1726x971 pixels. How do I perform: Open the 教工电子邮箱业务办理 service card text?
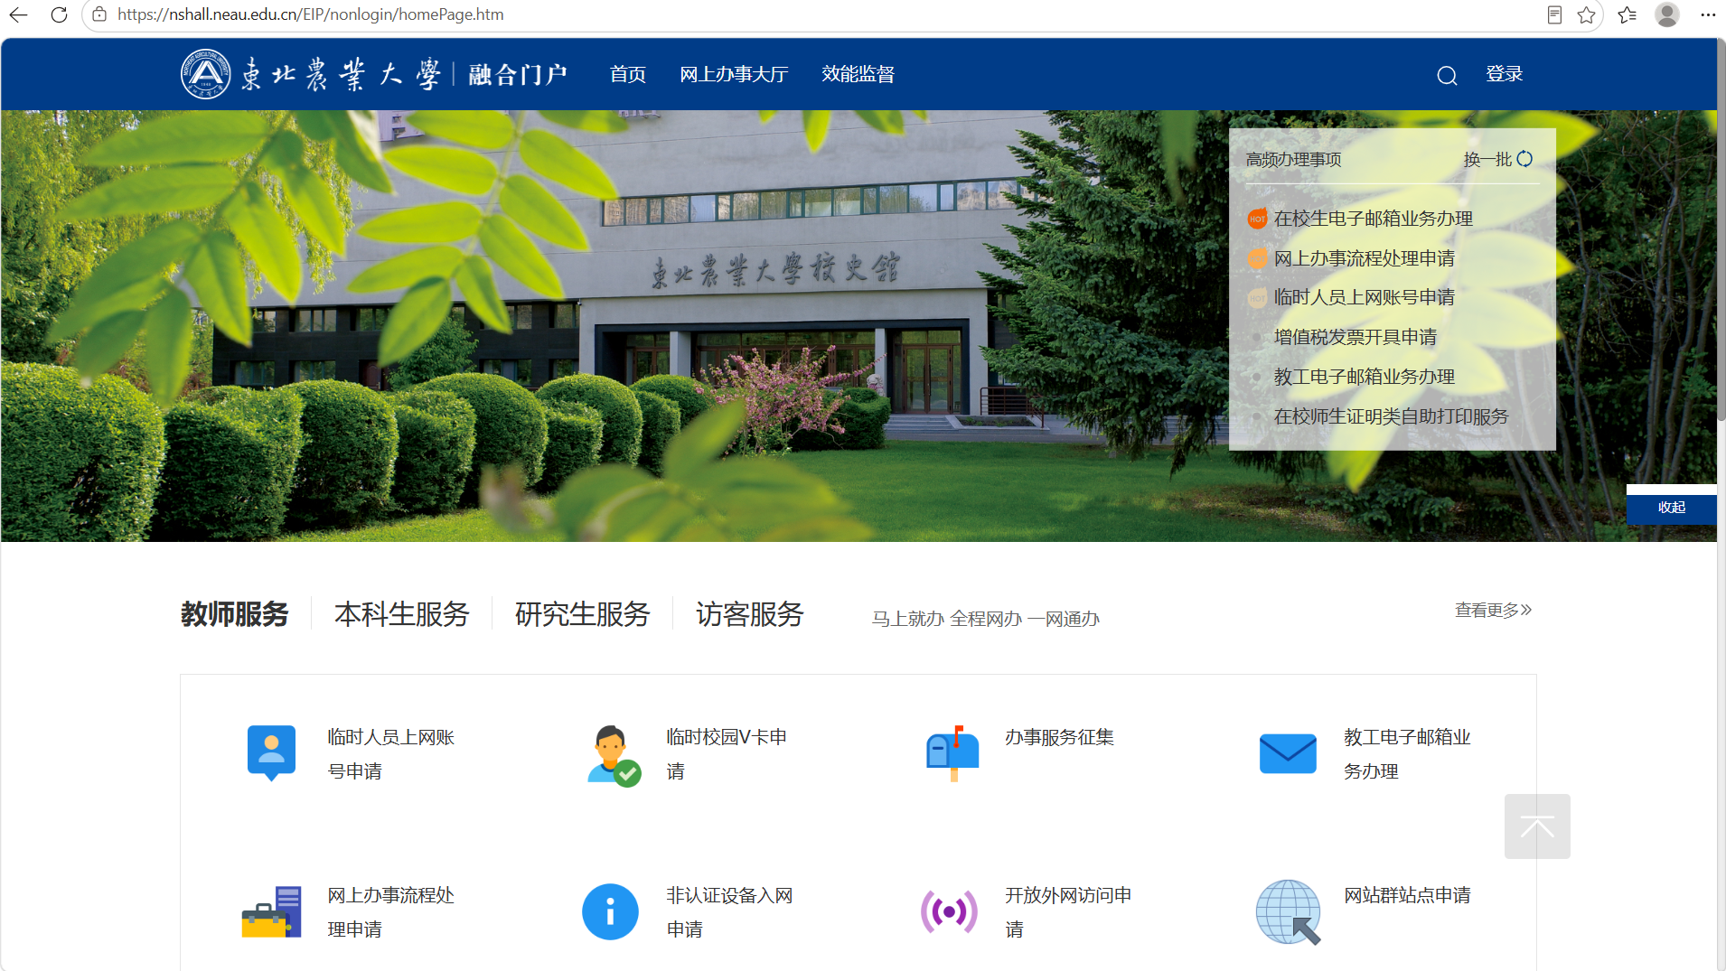pyautogui.click(x=1408, y=754)
